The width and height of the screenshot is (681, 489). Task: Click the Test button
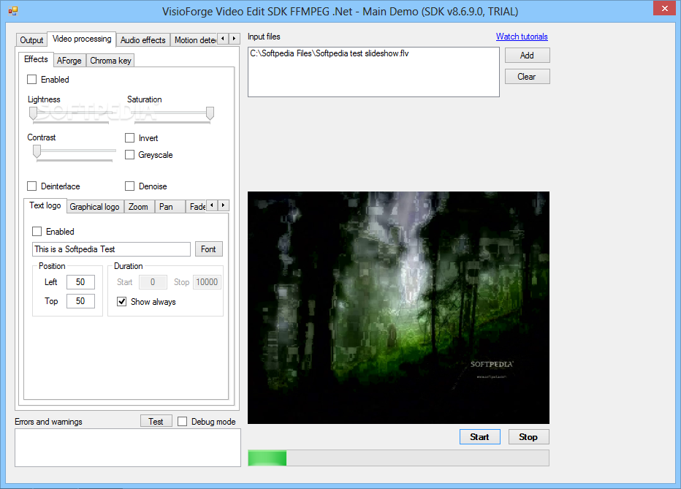pyautogui.click(x=156, y=421)
